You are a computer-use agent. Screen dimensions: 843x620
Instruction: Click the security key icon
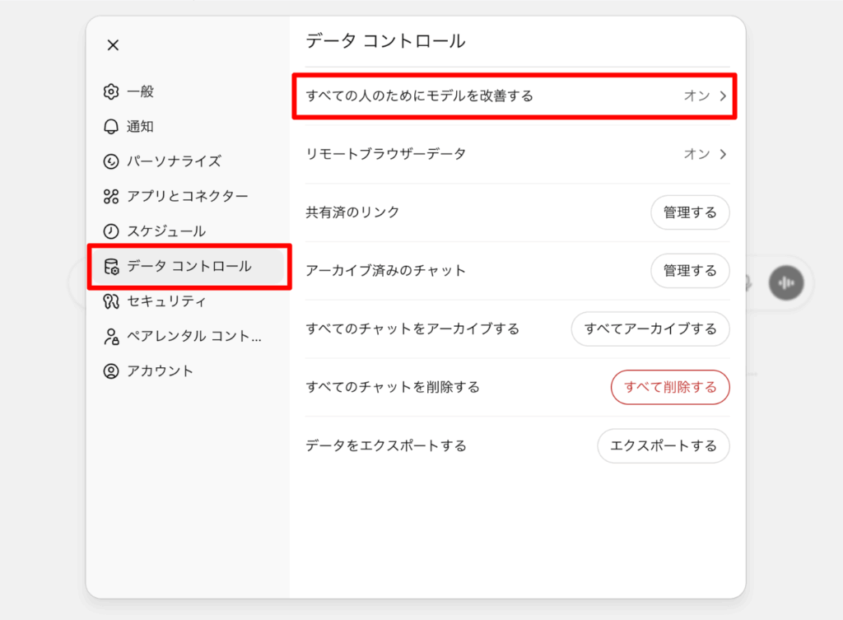coord(111,301)
